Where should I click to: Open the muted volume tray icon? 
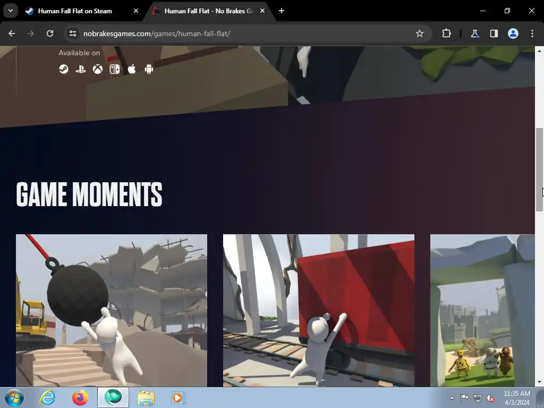coord(490,398)
